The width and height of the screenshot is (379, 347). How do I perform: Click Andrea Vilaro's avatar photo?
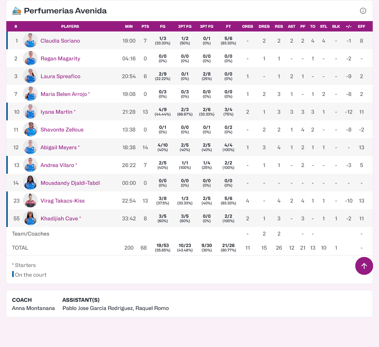[x=30, y=165]
